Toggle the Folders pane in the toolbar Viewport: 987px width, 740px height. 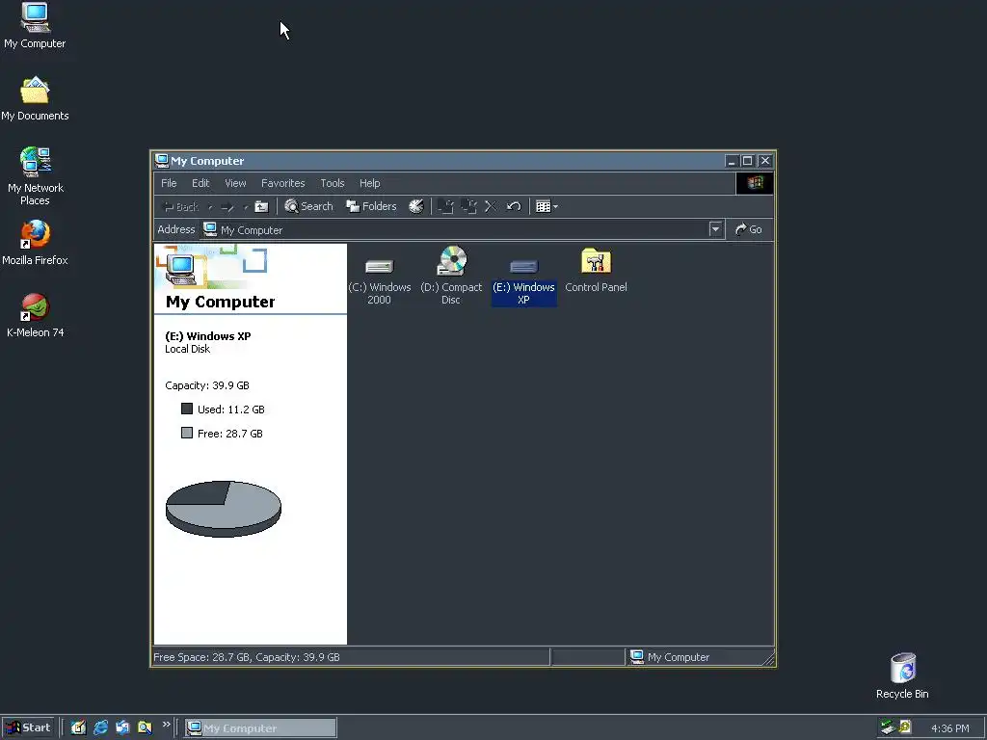click(371, 206)
